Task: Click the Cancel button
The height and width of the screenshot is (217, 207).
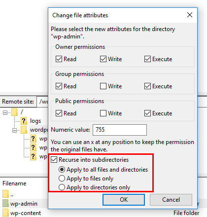Action: (171, 200)
